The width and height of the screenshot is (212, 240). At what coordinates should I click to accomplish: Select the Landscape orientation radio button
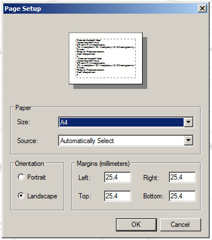tap(21, 196)
